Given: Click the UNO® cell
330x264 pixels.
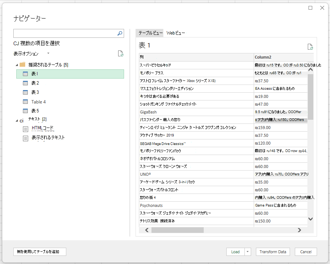Looking at the screenshot, I should tap(196, 174).
